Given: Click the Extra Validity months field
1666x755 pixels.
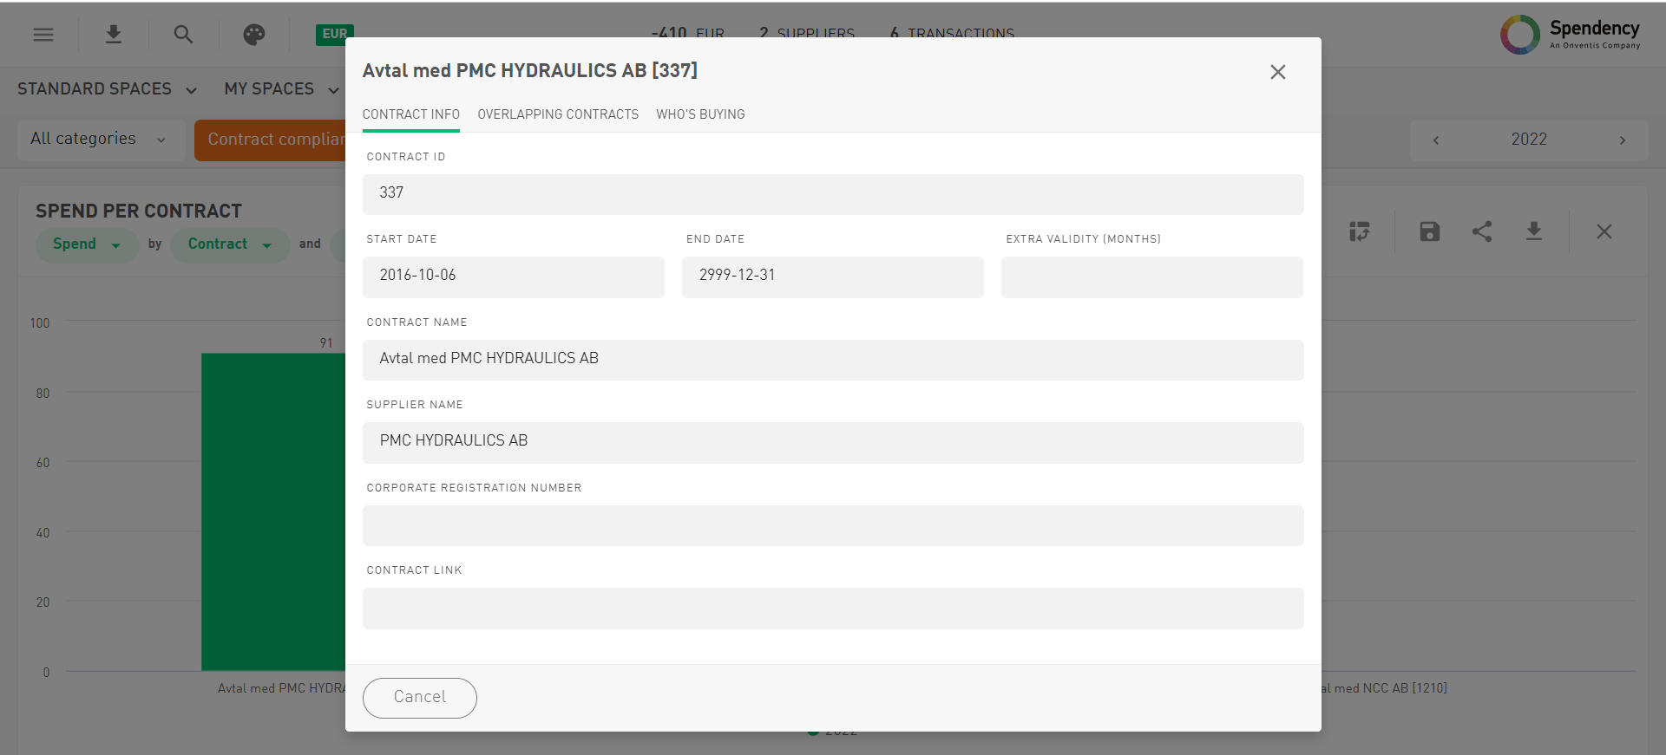Looking at the screenshot, I should coord(1151,277).
